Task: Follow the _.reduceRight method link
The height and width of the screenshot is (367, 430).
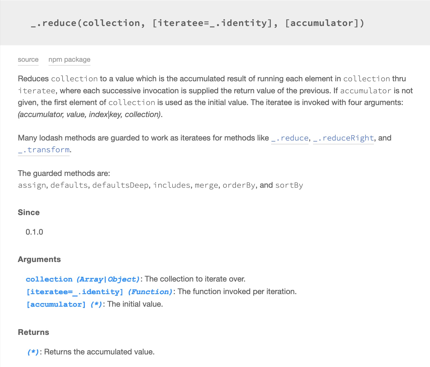Action: pos(343,138)
